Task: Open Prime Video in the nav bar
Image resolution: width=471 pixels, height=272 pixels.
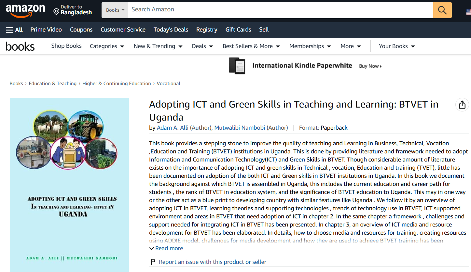Action: (46, 30)
